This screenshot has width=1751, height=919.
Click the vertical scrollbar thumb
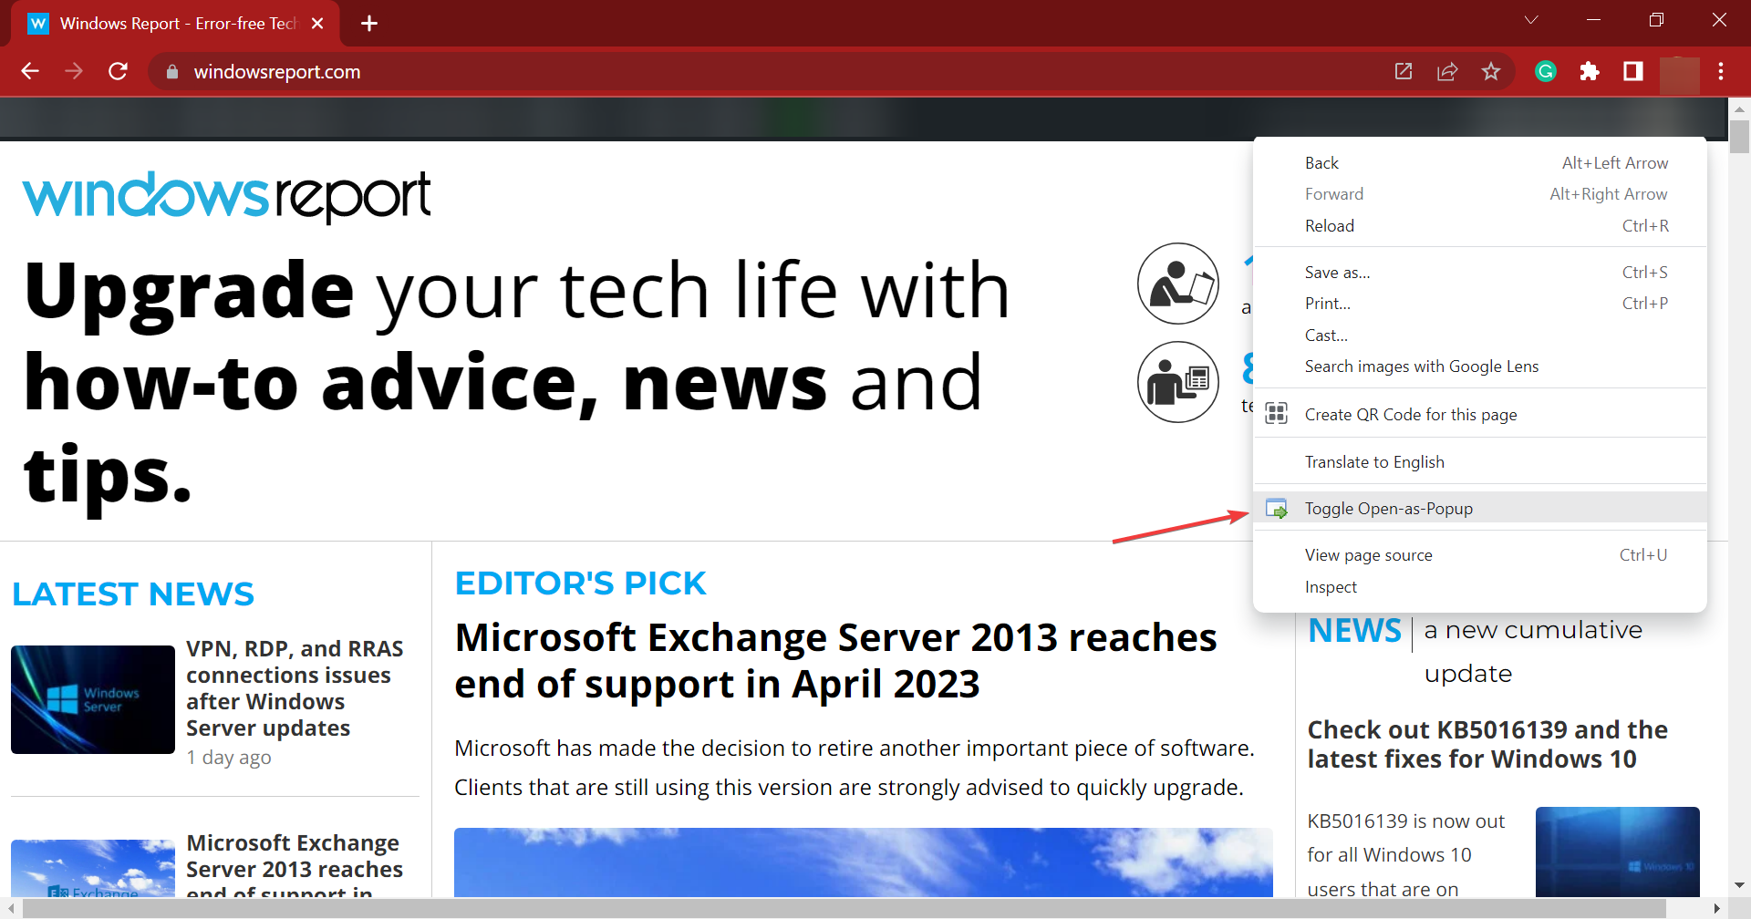(x=1739, y=137)
